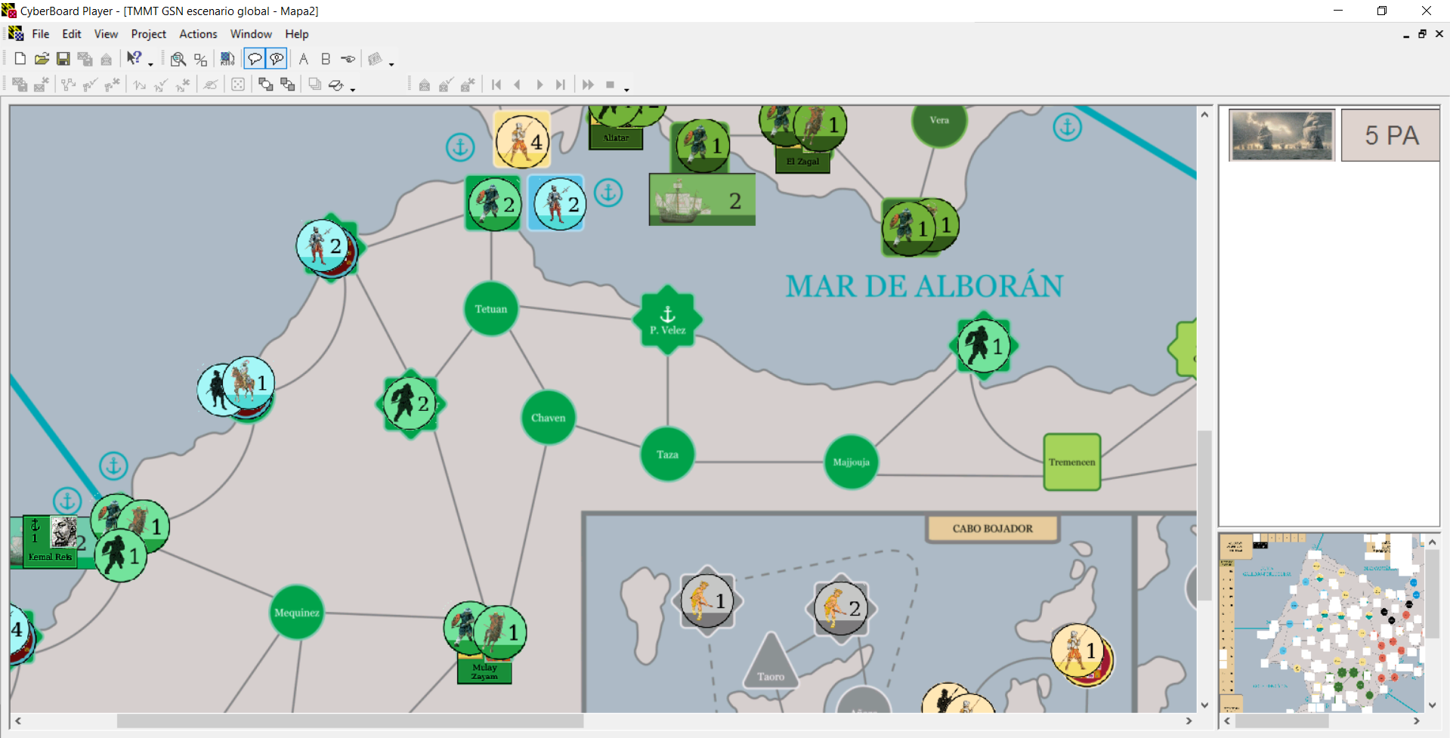Expand the help toolbar overflow arrow

150,64
